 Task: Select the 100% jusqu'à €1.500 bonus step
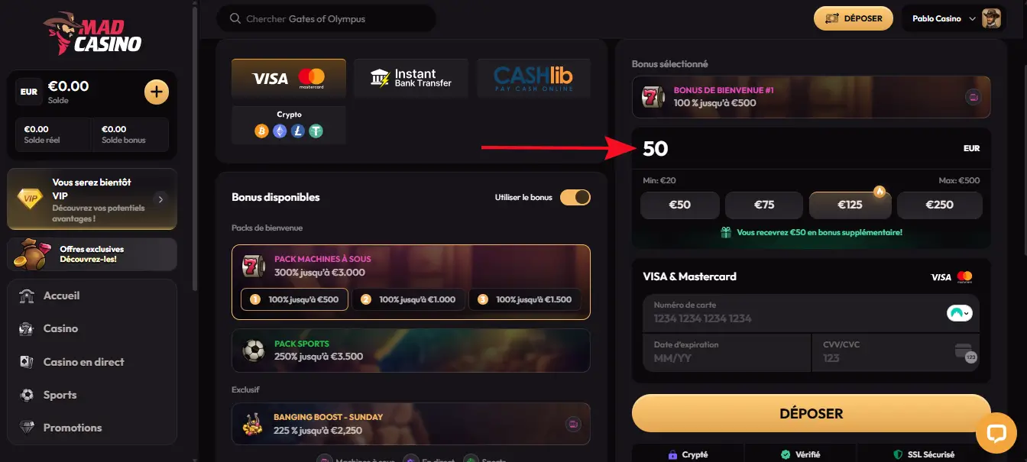[525, 299]
